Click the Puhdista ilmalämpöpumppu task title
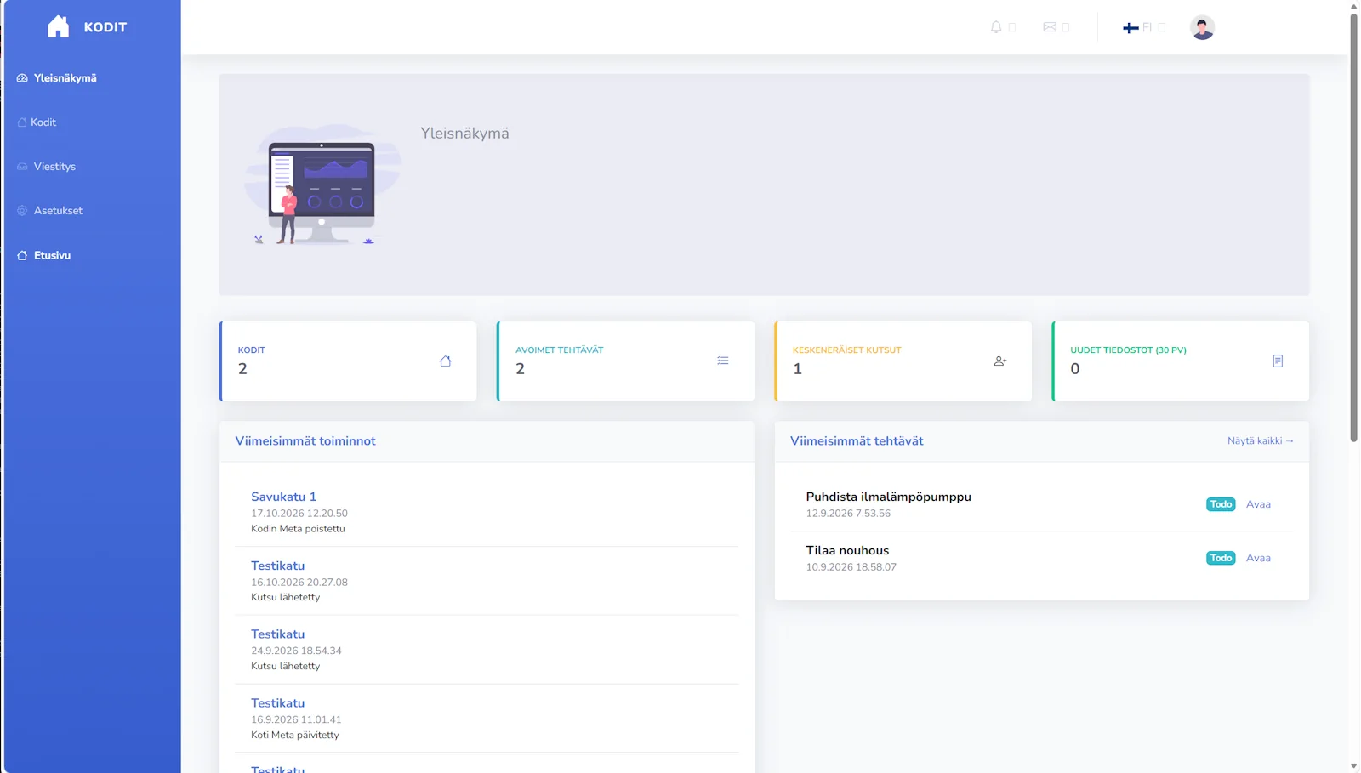 coord(888,497)
